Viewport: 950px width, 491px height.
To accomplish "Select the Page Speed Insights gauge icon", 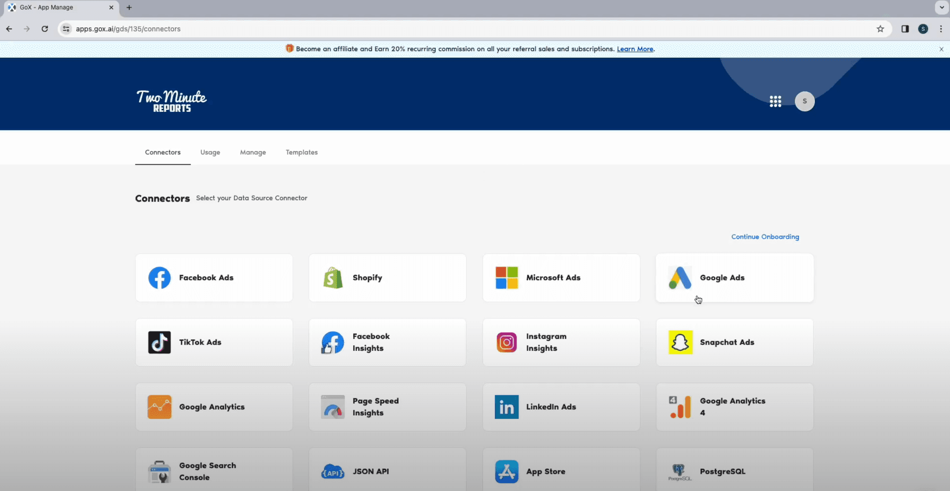I will click(332, 407).
